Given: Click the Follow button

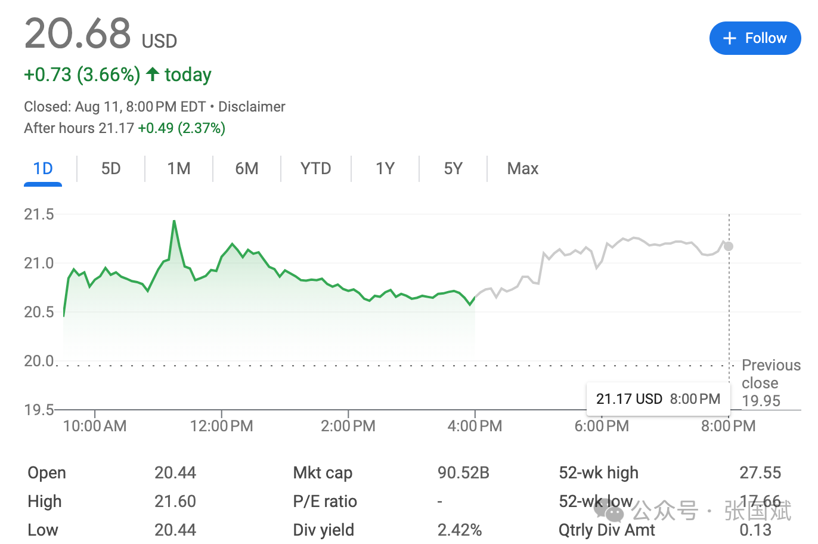Looking at the screenshot, I should pos(755,38).
